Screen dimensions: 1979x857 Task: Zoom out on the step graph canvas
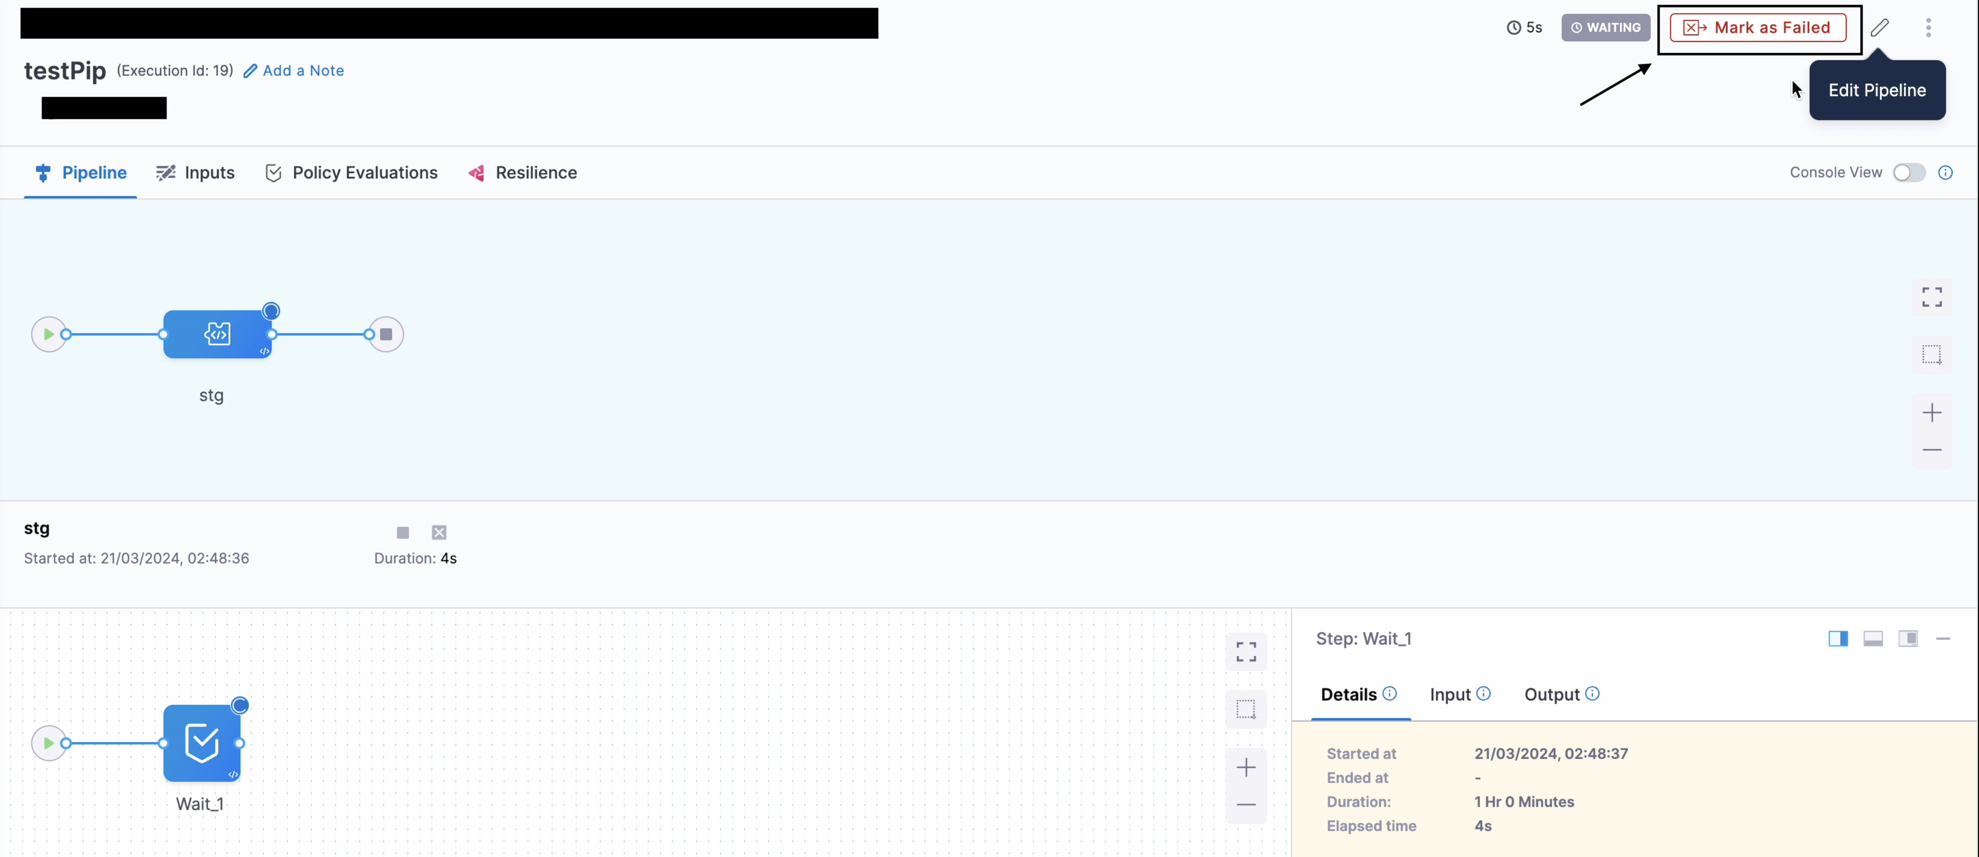(1245, 805)
